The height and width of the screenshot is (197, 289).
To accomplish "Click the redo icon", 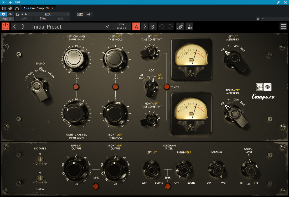I will (170, 27).
